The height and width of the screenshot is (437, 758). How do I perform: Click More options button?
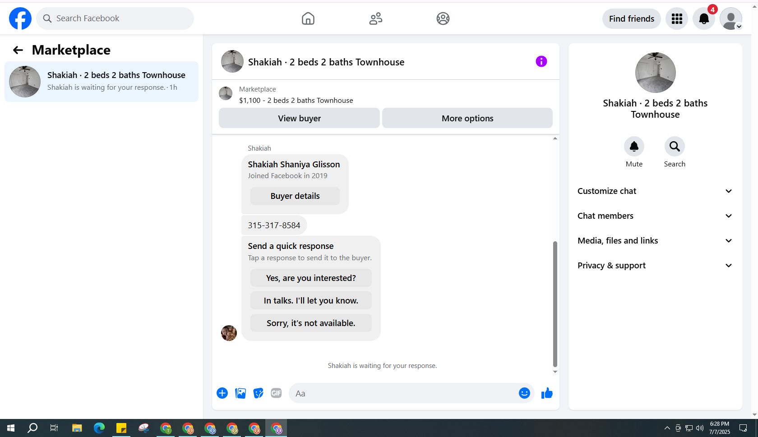[467, 118]
